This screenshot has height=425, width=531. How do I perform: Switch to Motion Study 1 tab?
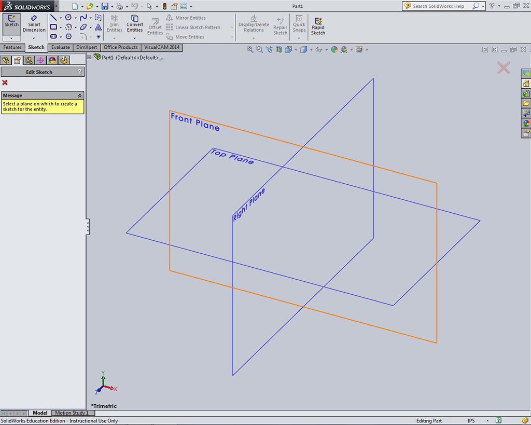coord(72,413)
